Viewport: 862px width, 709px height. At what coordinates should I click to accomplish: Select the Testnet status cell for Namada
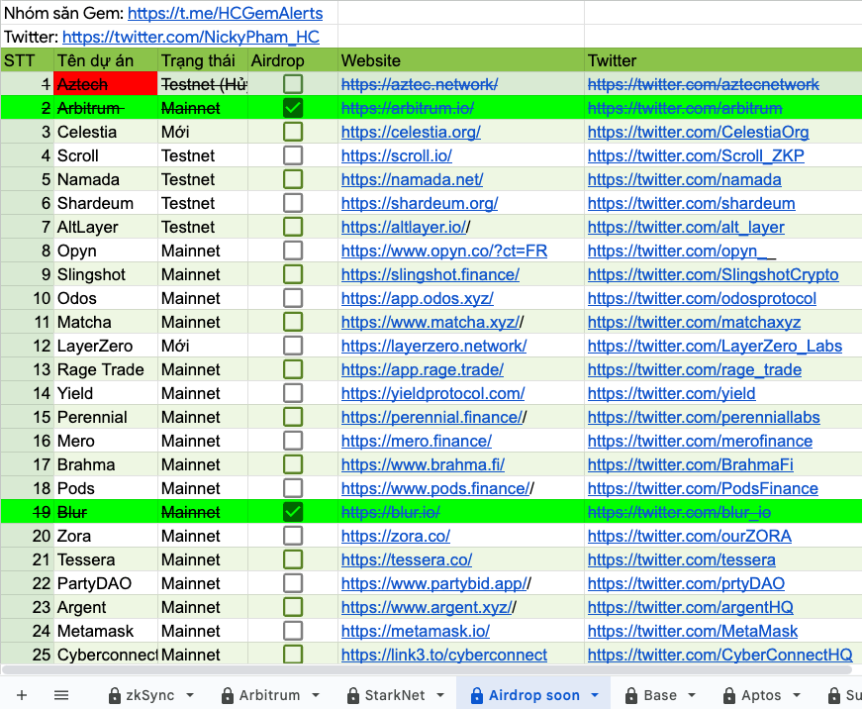[202, 179]
